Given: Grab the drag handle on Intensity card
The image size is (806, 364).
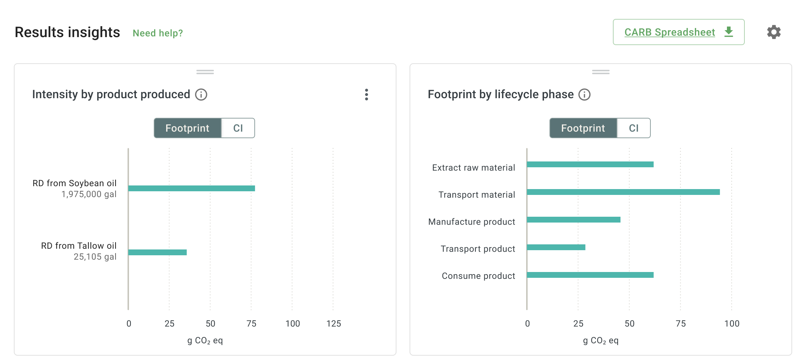Looking at the screenshot, I should coord(205,72).
